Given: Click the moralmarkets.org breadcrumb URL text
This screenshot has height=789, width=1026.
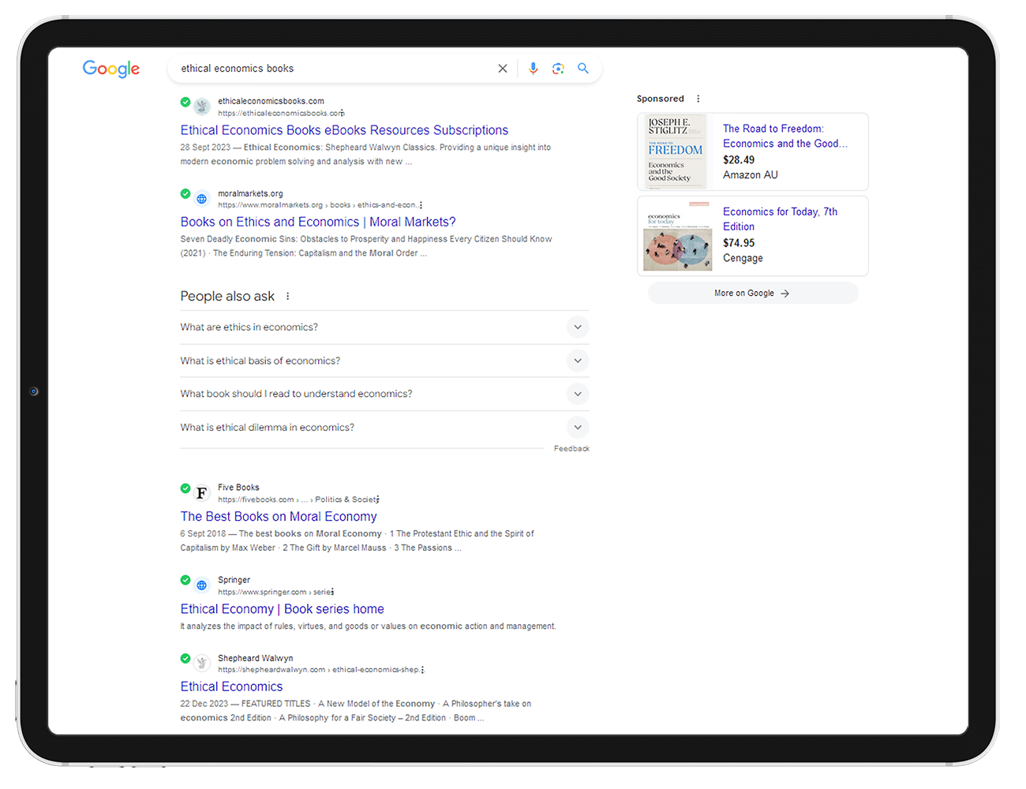Looking at the screenshot, I should click(x=317, y=205).
